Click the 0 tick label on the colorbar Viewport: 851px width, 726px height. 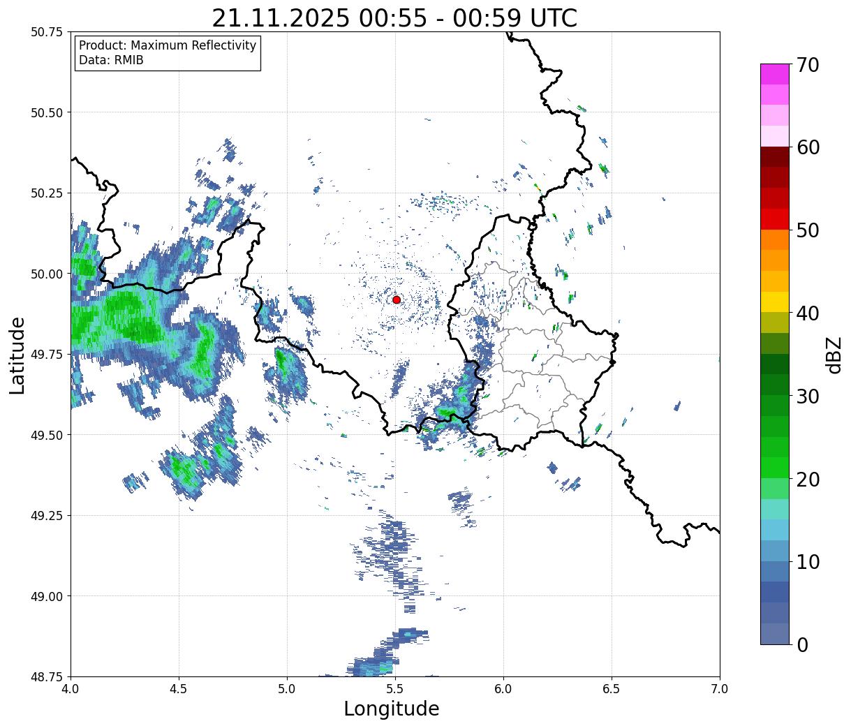tap(802, 645)
